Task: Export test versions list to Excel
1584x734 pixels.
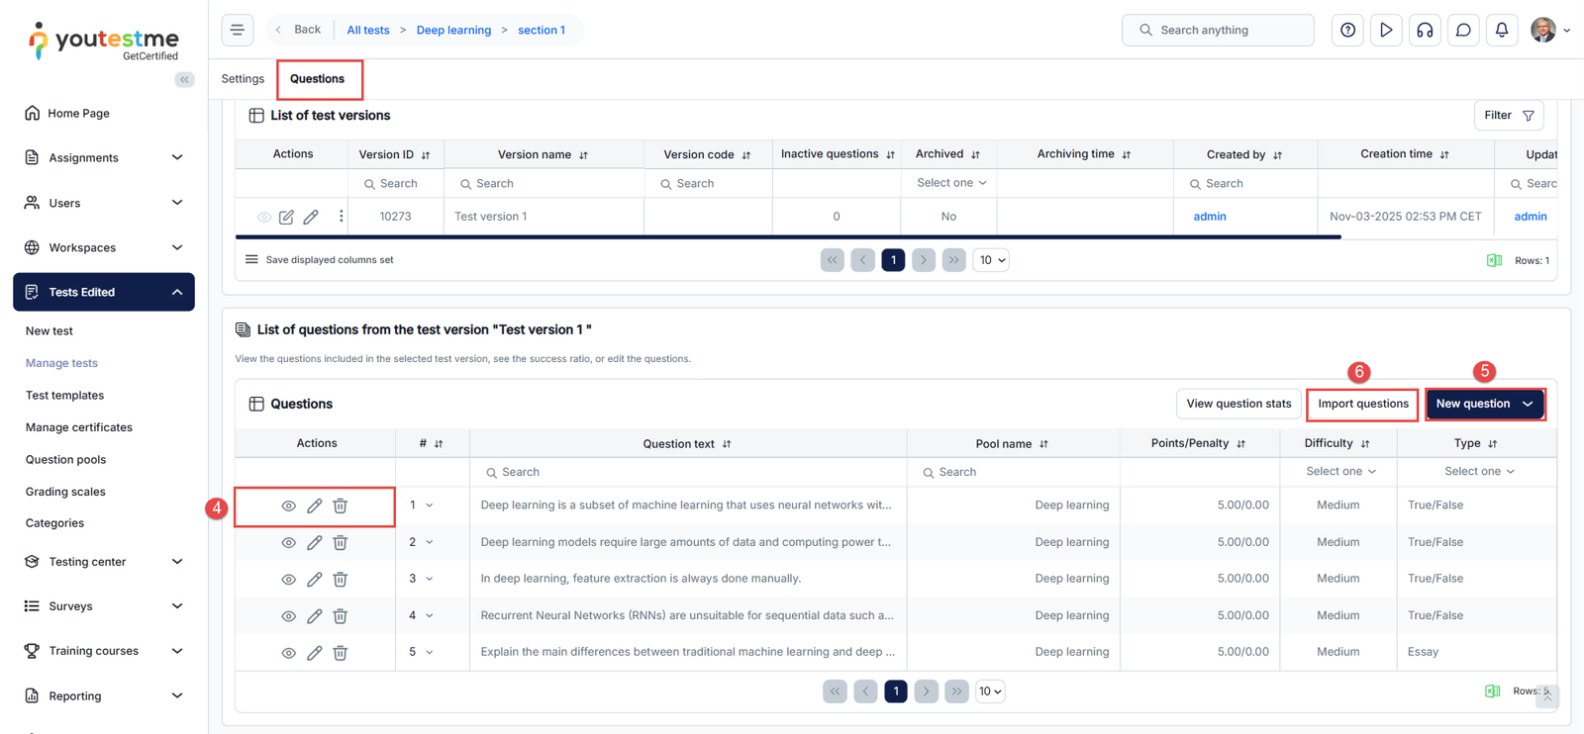Action: coord(1494,260)
